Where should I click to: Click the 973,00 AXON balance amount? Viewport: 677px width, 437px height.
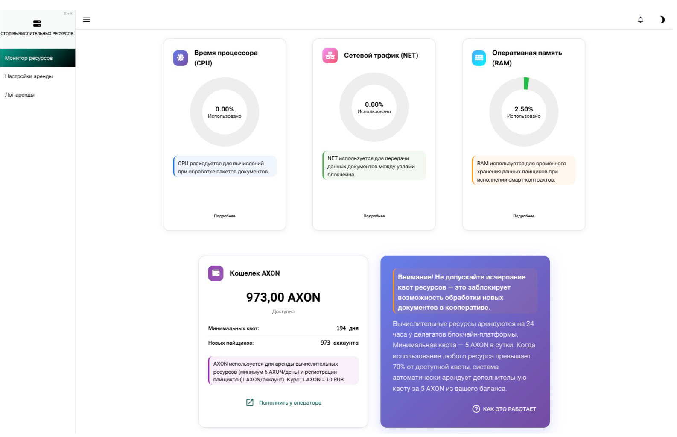pos(283,297)
